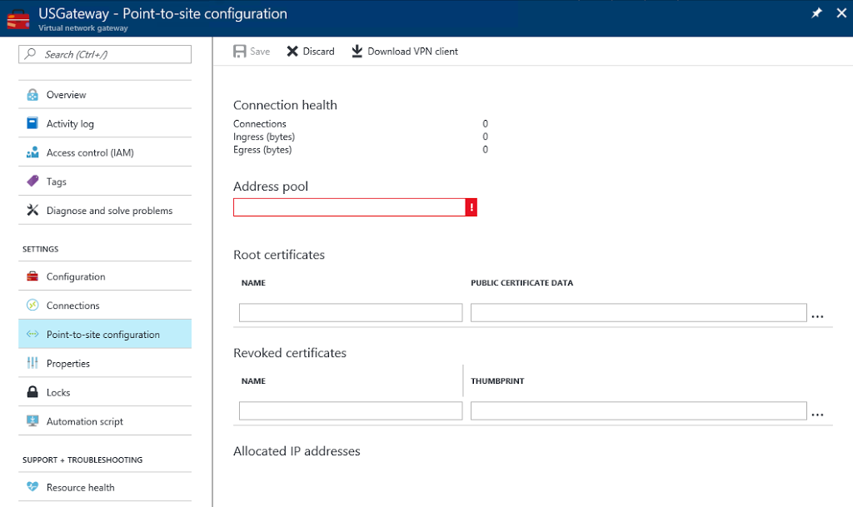
Task: Click the Allocated IP addresses heading
Action: pyautogui.click(x=297, y=451)
